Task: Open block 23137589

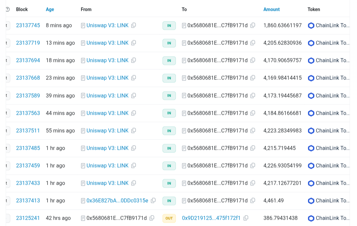Action: click(28, 96)
